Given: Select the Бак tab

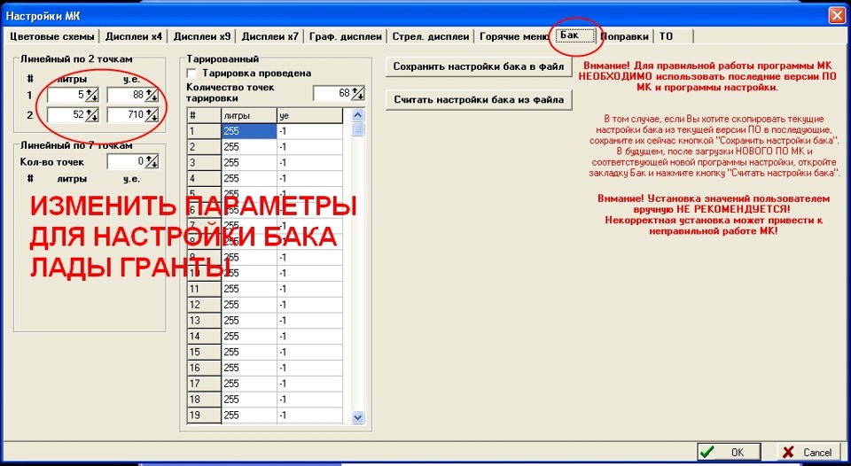Looking at the screenshot, I should point(574,35).
